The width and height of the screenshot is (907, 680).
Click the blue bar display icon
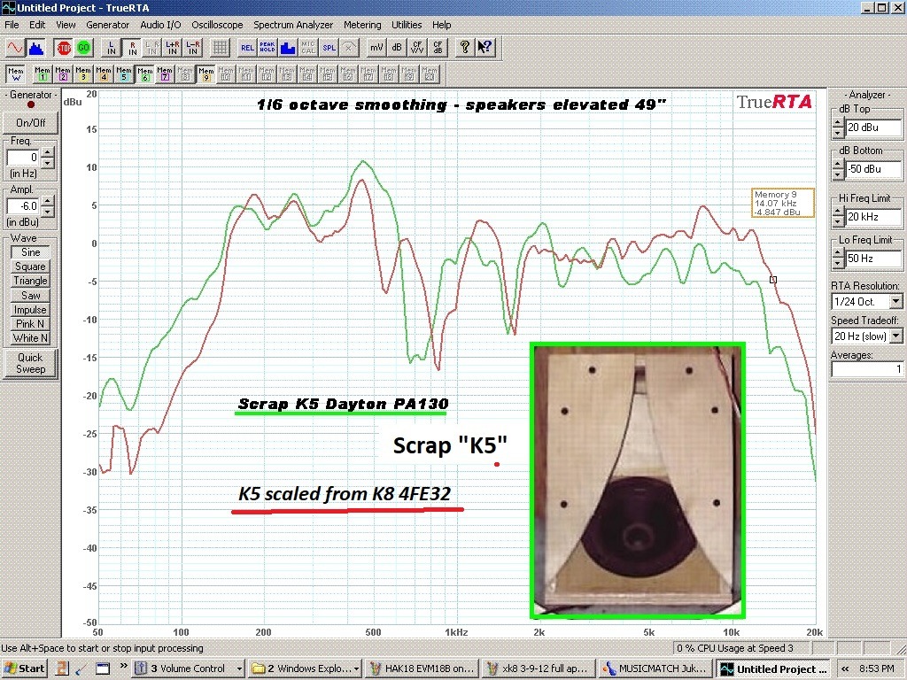(288, 48)
